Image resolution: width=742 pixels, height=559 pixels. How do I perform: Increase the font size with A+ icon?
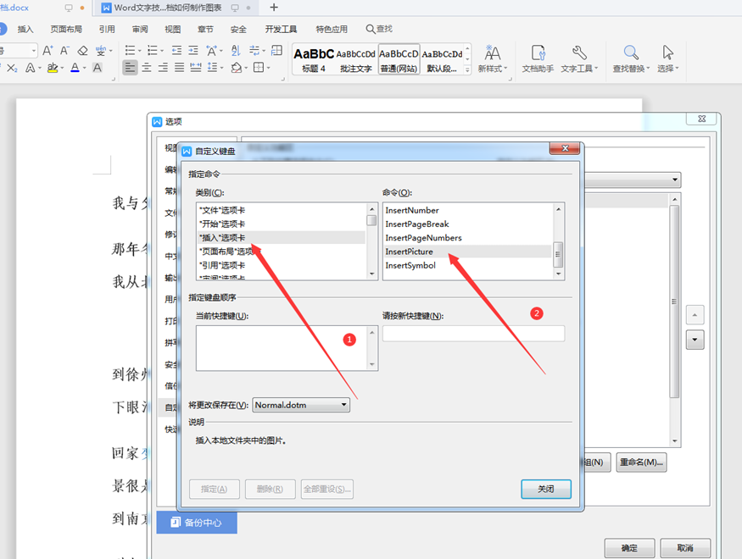point(46,51)
